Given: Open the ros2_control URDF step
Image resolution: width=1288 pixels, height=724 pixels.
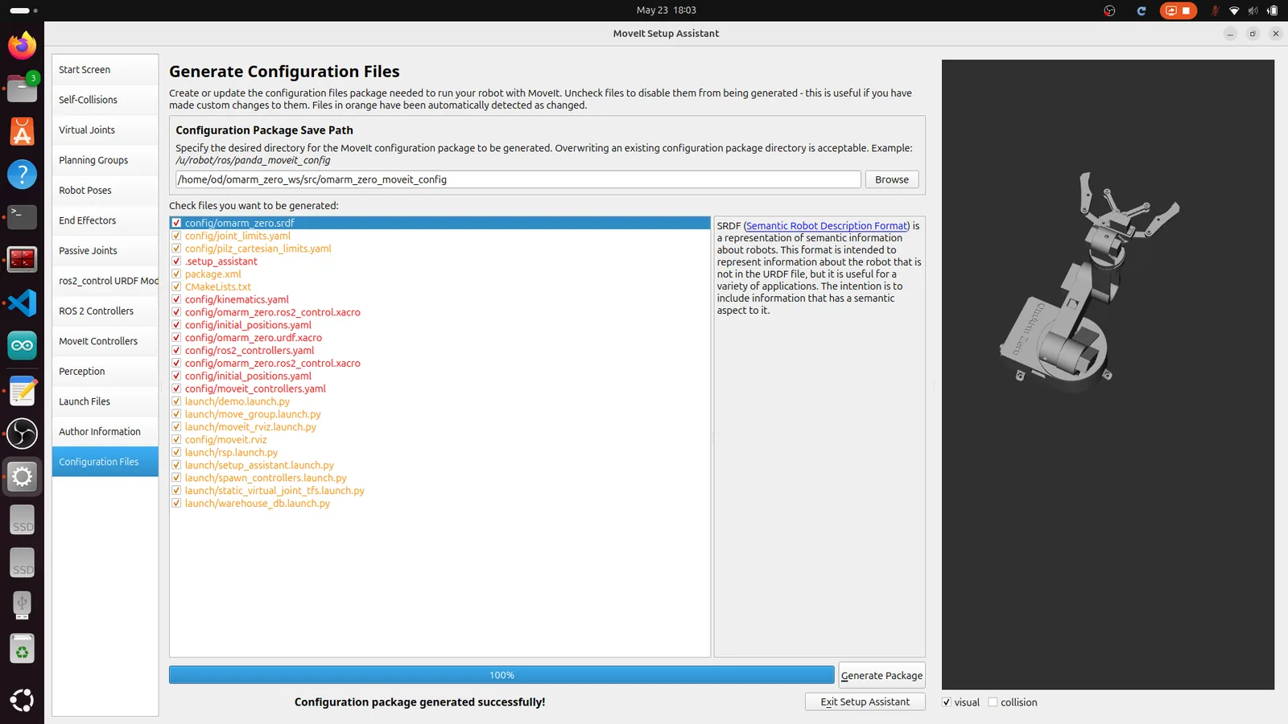Looking at the screenshot, I should click(x=105, y=281).
